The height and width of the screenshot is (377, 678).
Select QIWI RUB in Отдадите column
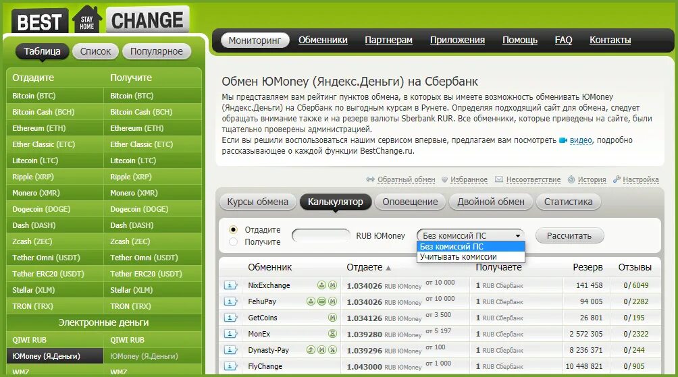[55, 340]
